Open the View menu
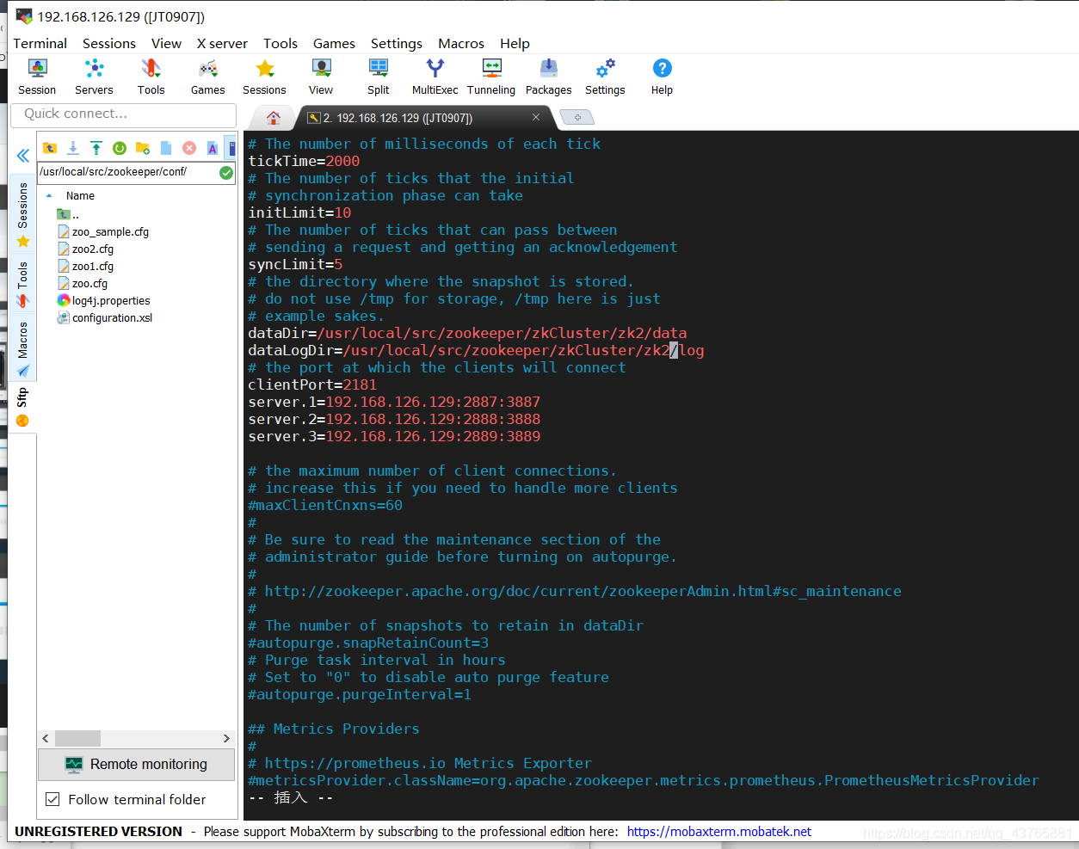 166,43
